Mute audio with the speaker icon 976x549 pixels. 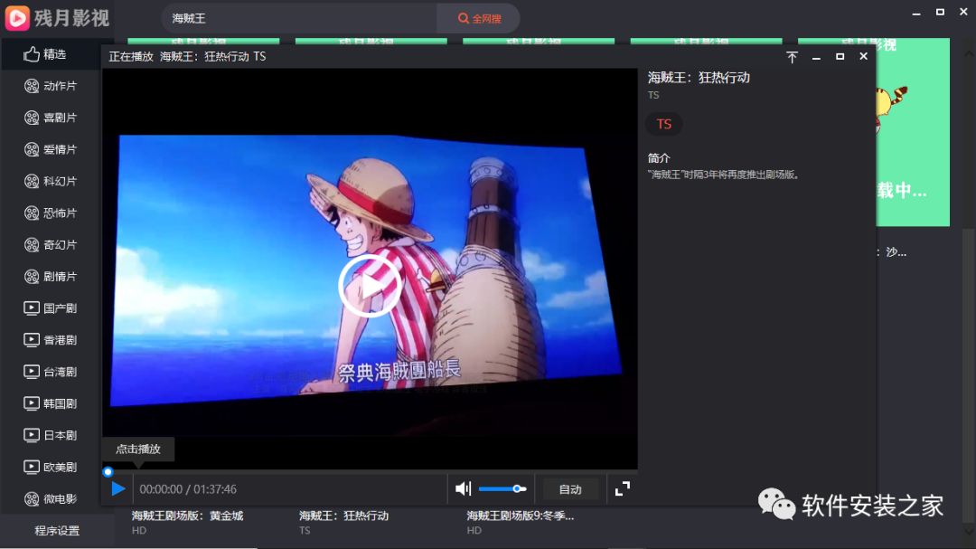[463, 489]
